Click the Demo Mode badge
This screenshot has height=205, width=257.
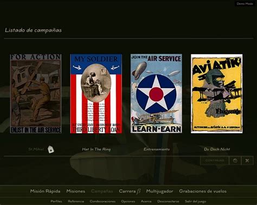tap(245, 4)
